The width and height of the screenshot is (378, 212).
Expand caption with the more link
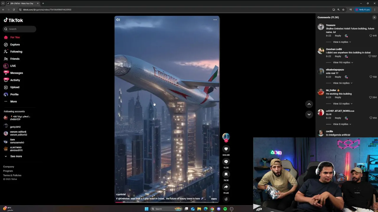click(x=214, y=199)
